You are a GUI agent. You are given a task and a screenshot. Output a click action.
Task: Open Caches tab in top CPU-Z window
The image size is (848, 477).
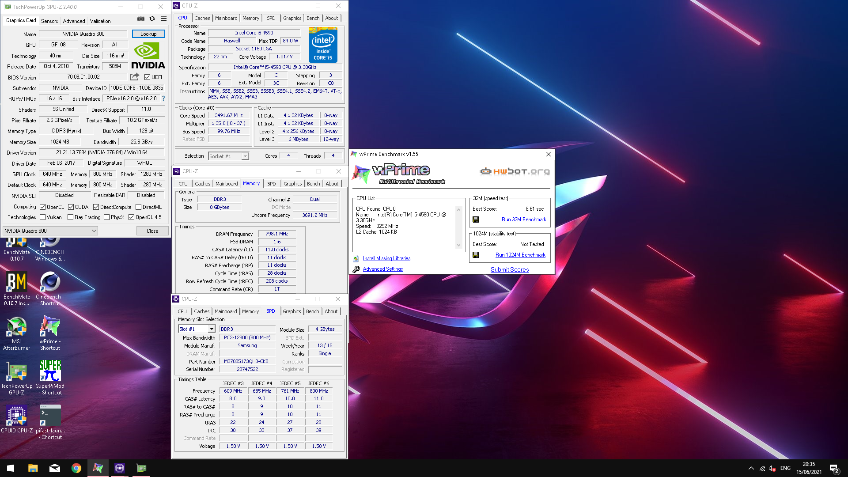[x=202, y=18]
